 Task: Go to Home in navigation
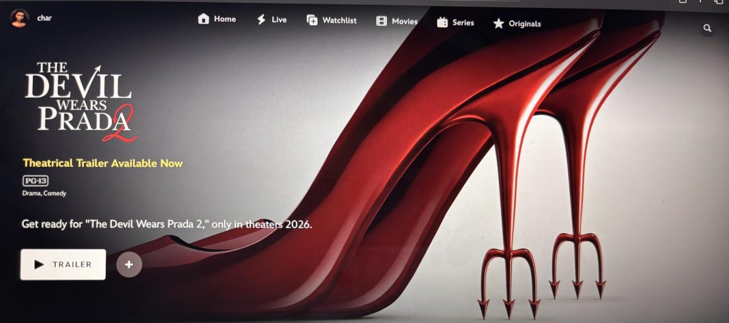(x=217, y=19)
